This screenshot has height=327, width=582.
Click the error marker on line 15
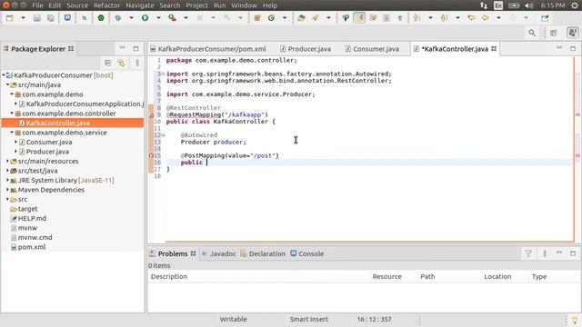click(x=151, y=155)
